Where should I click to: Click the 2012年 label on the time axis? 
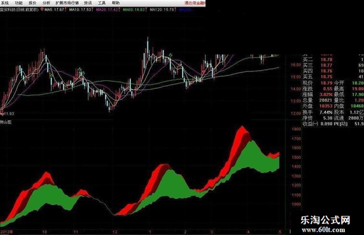pos(7,232)
